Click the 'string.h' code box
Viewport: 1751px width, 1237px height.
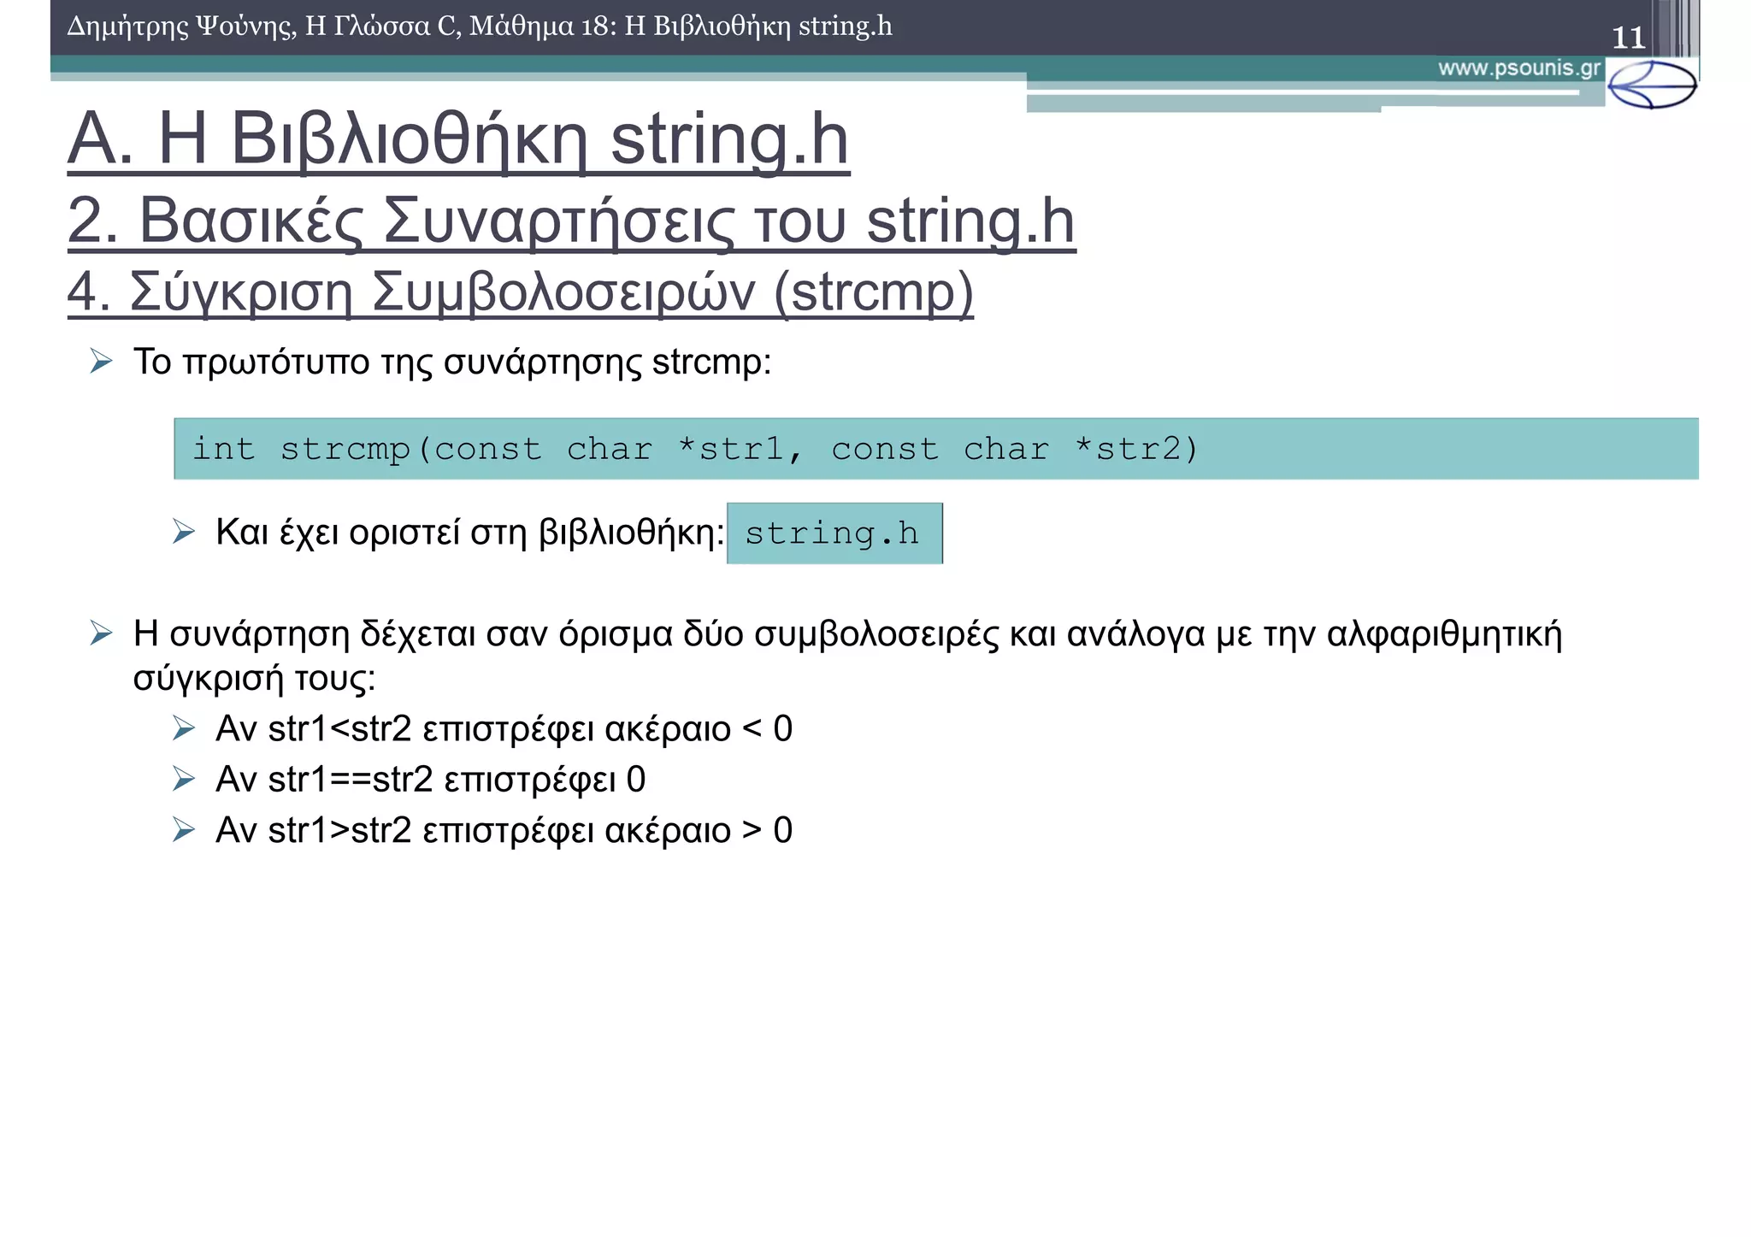pos(834,533)
